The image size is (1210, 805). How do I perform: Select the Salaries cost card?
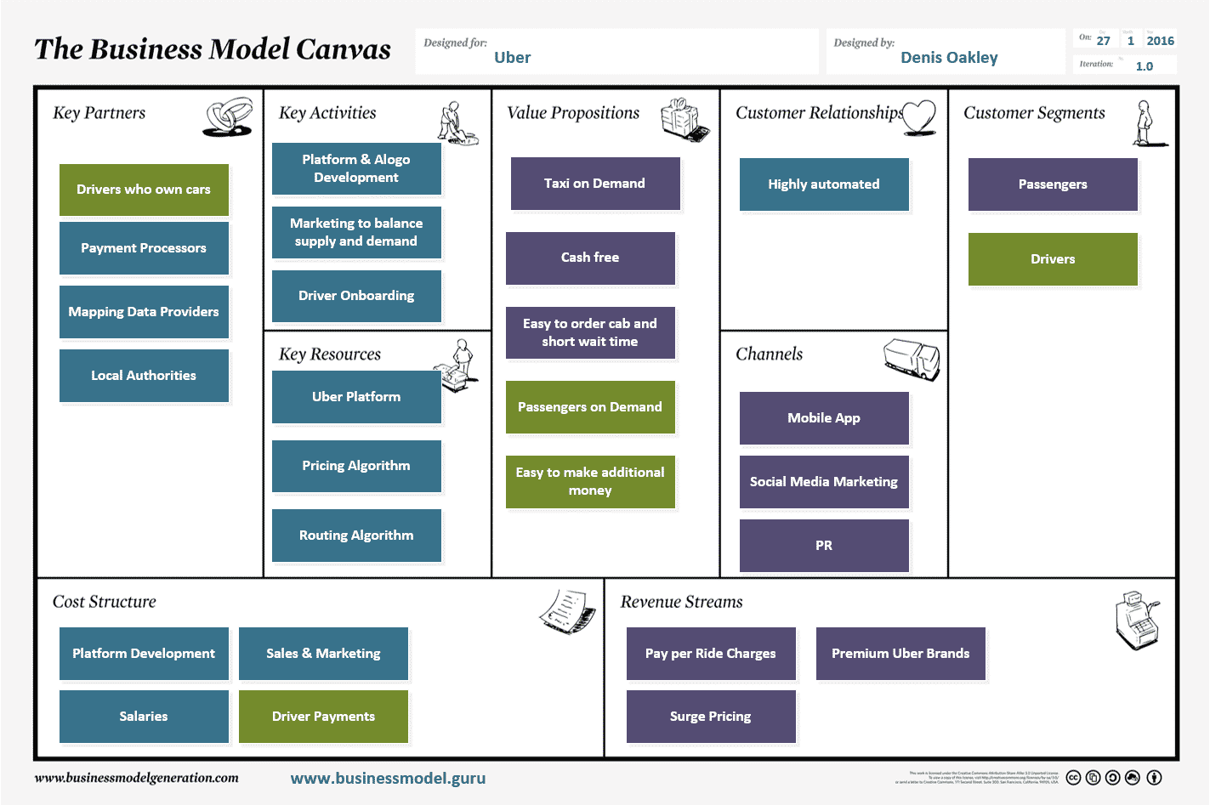144,717
